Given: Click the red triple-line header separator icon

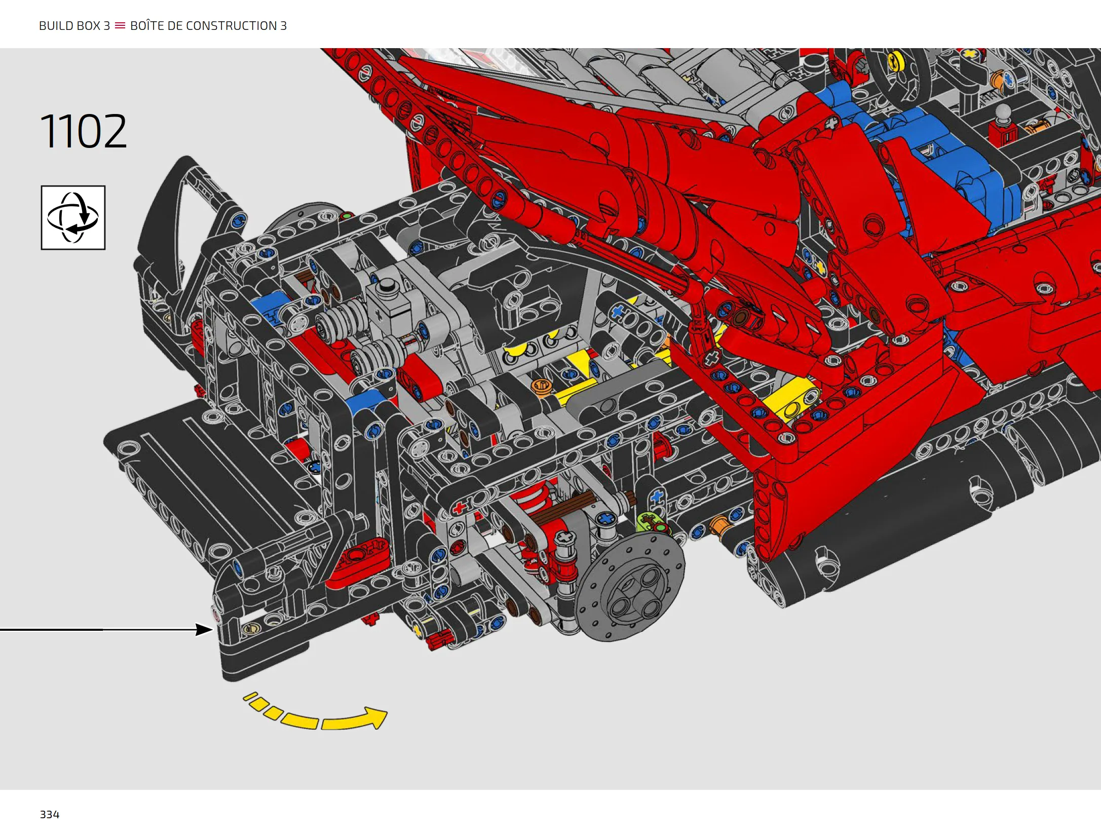Looking at the screenshot, I should click(120, 26).
